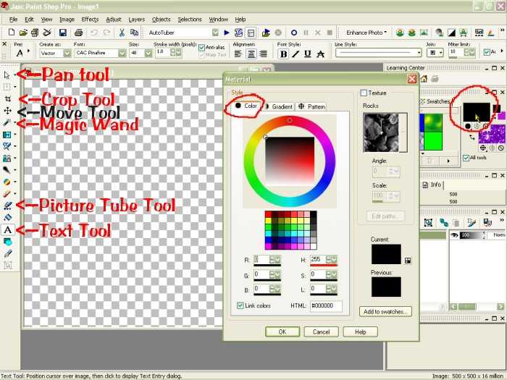Click the Print icon

point(78,33)
